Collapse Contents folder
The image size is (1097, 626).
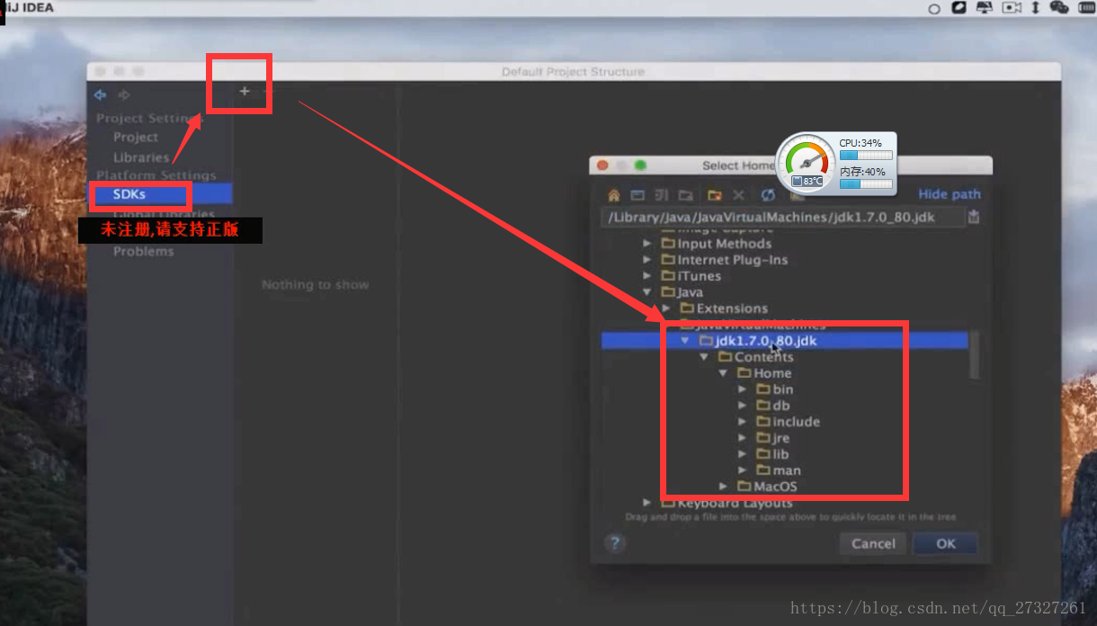[x=704, y=357]
